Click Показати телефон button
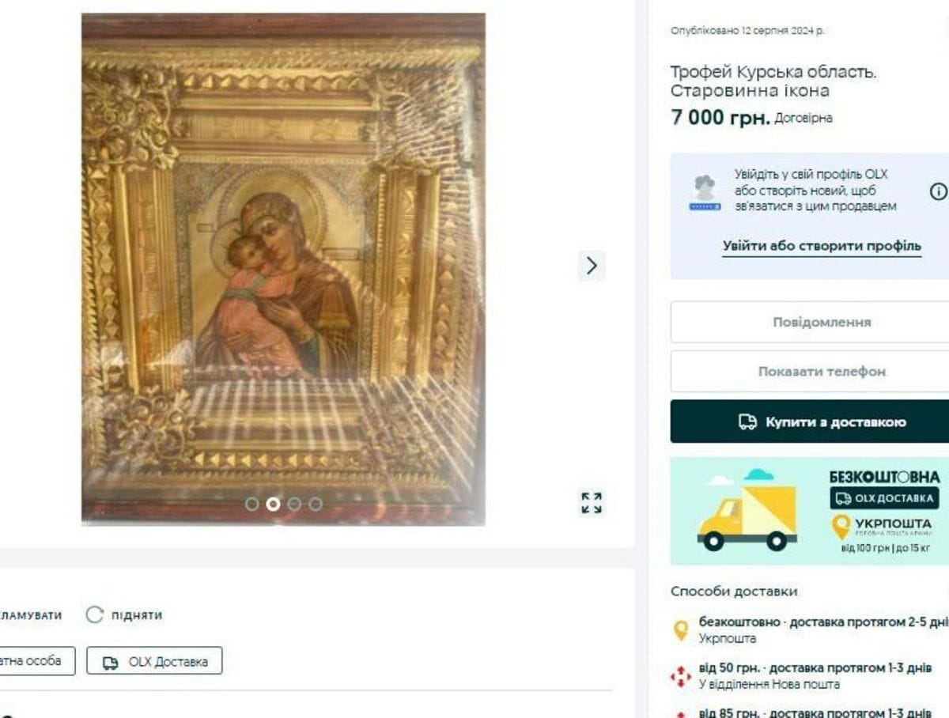The width and height of the screenshot is (949, 718). (810, 372)
